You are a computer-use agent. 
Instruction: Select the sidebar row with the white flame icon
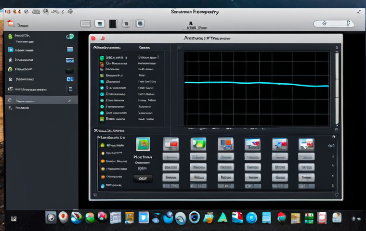tap(41, 60)
